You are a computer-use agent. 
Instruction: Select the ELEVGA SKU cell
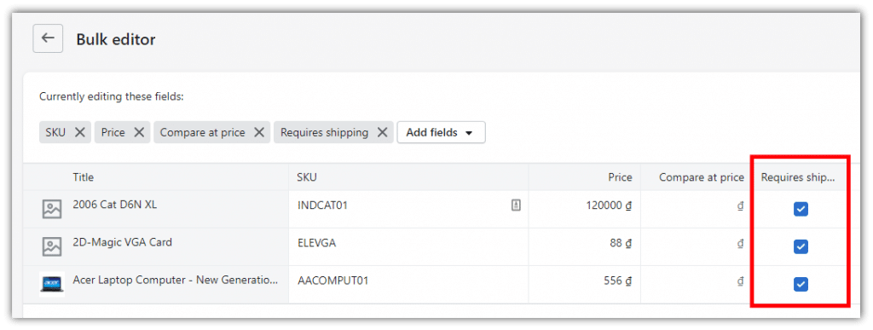408,246
